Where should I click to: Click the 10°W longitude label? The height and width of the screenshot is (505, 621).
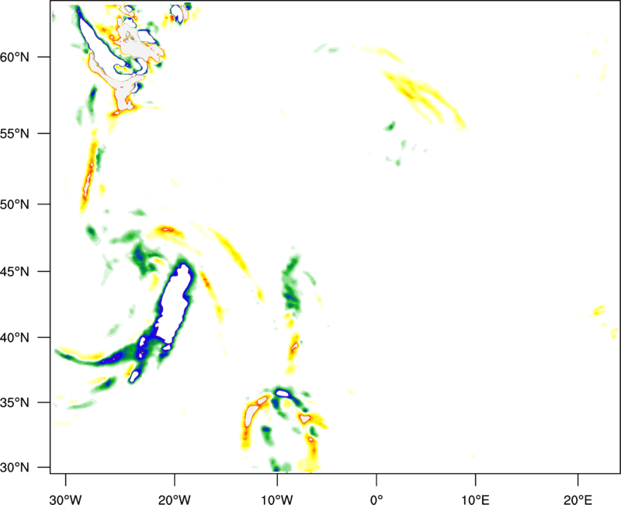(277, 500)
